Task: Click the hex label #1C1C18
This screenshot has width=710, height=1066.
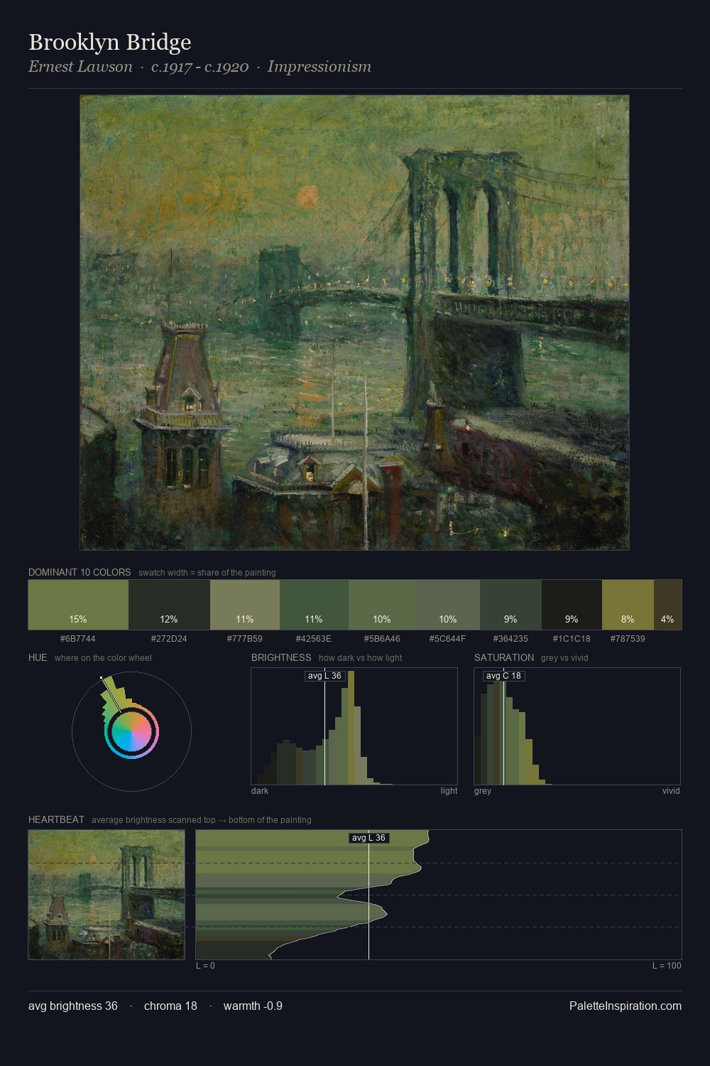Action: (572, 638)
